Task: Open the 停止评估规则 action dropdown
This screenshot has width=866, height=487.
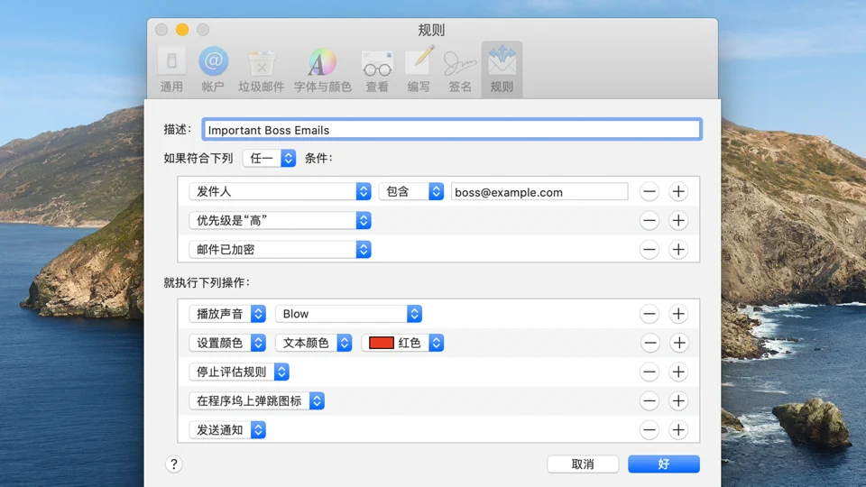Action: coord(239,372)
